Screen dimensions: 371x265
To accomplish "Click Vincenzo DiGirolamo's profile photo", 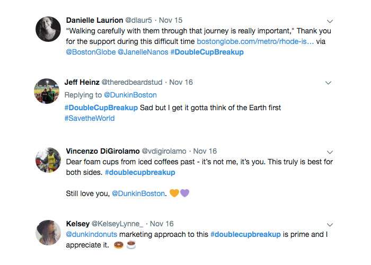I will click(48, 160).
